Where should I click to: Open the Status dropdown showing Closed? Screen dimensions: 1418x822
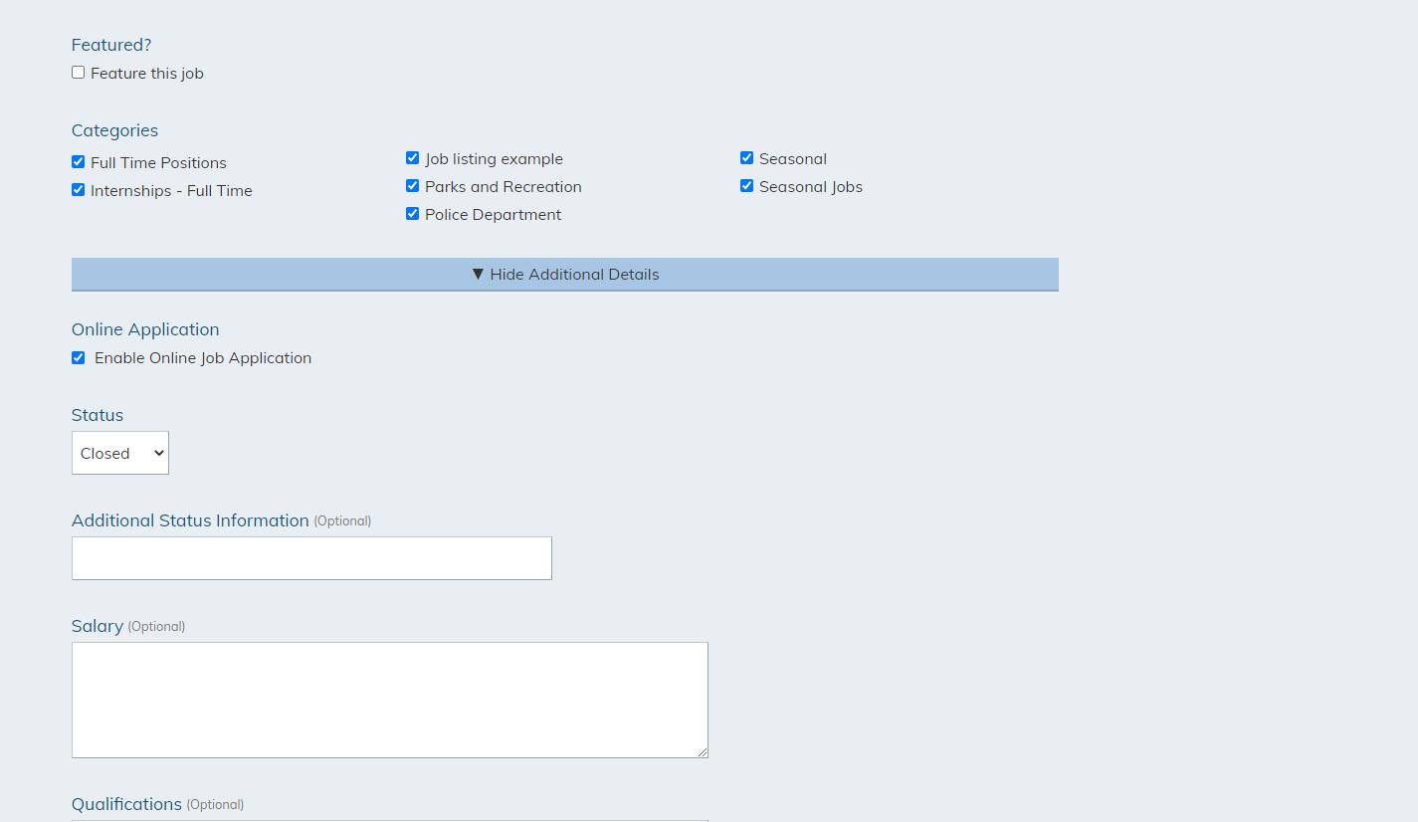coord(120,453)
